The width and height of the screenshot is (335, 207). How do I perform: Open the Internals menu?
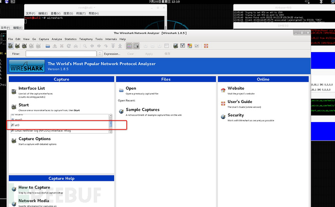pyautogui.click(x=111, y=39)
